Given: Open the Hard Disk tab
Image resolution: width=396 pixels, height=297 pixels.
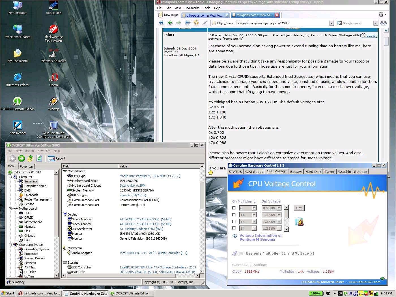Looking at the screenshot, I should click(x=313, y=172).
